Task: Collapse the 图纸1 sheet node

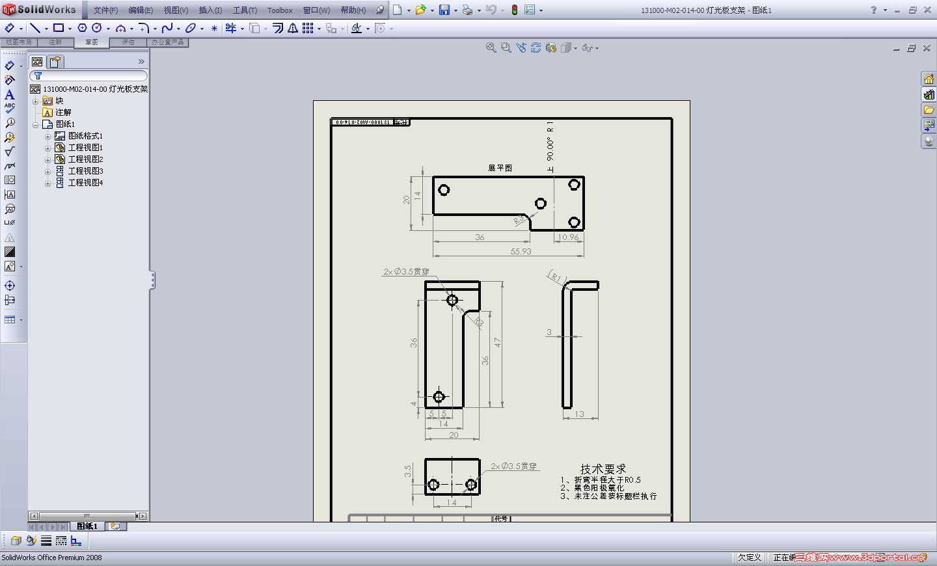Action: point(36,125)
